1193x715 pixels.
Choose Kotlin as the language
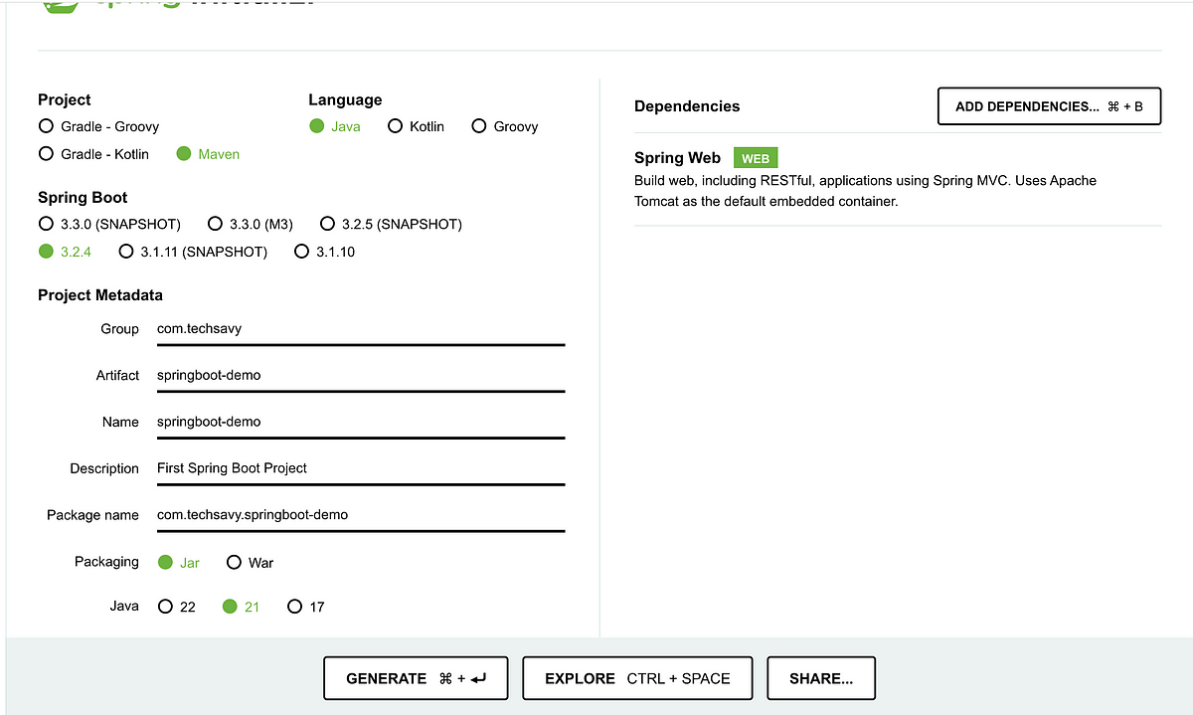[x=416, y=126]
